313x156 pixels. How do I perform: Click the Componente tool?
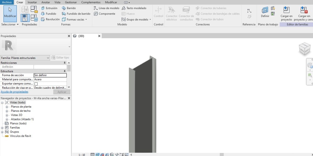[104, 14]
